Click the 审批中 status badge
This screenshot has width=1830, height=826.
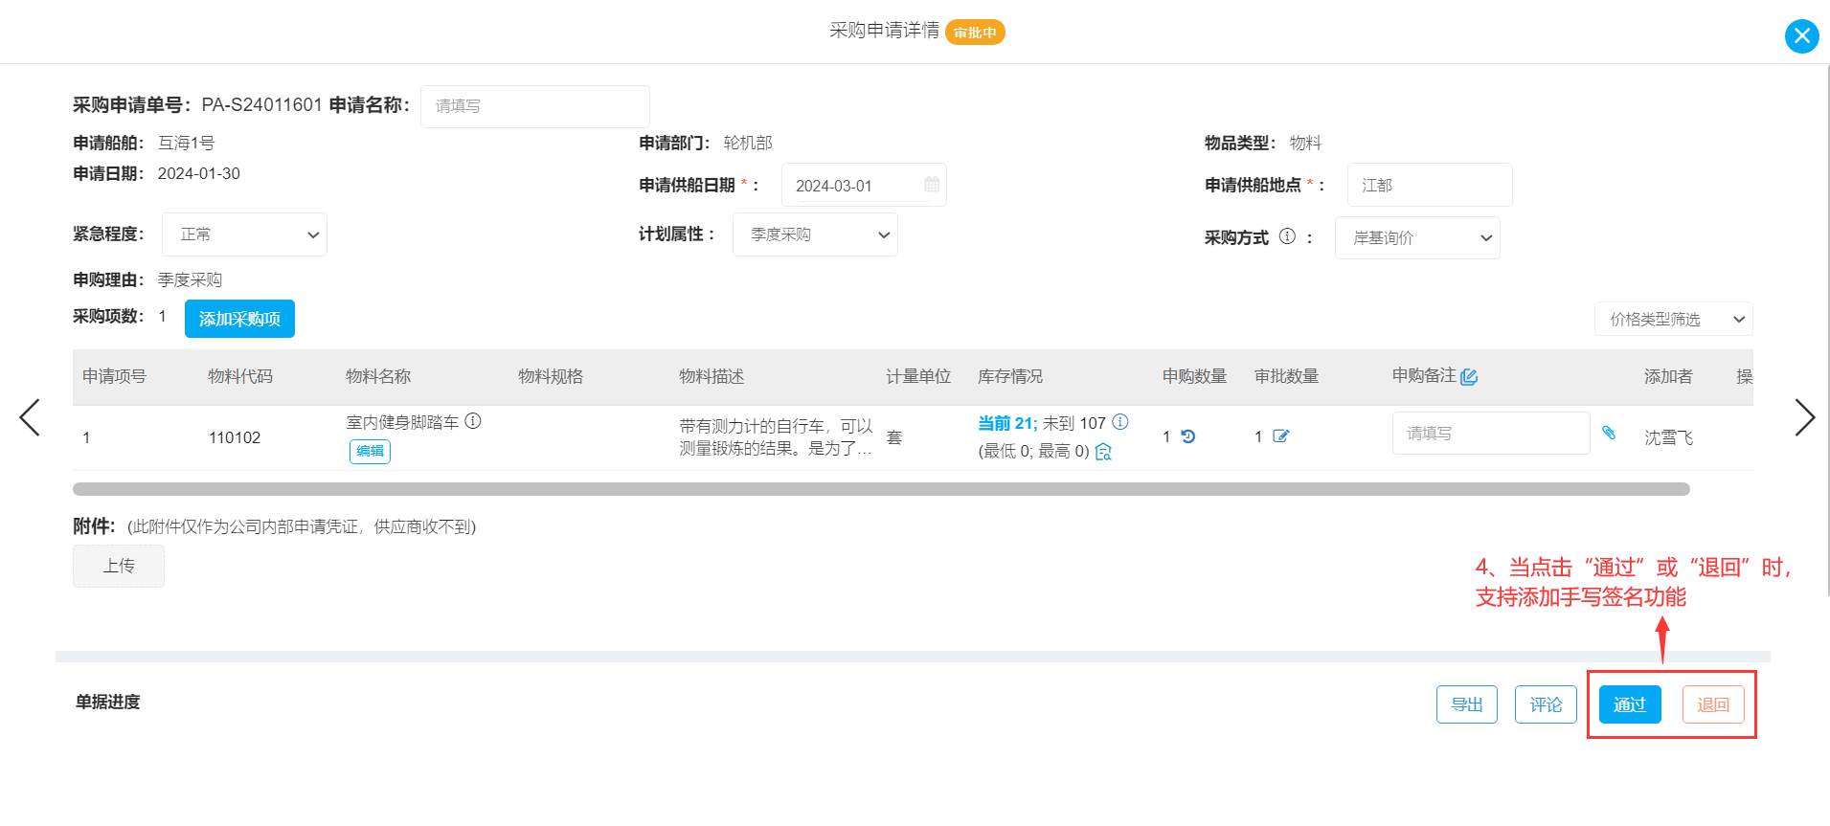pos(975,32)
